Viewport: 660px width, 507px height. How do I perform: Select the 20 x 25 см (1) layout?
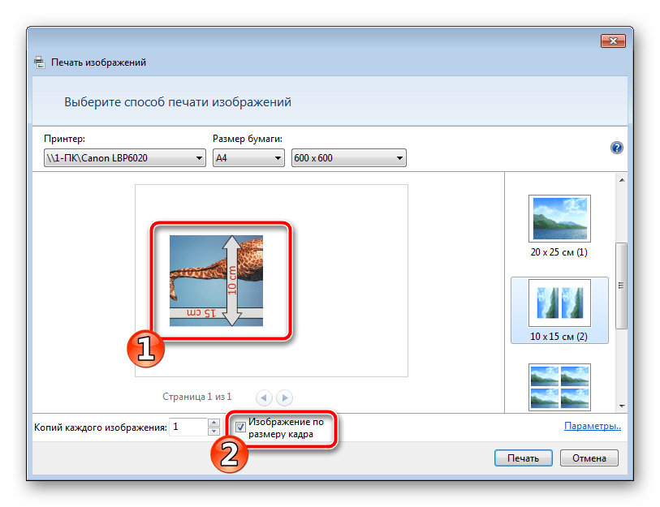(559, 226)
